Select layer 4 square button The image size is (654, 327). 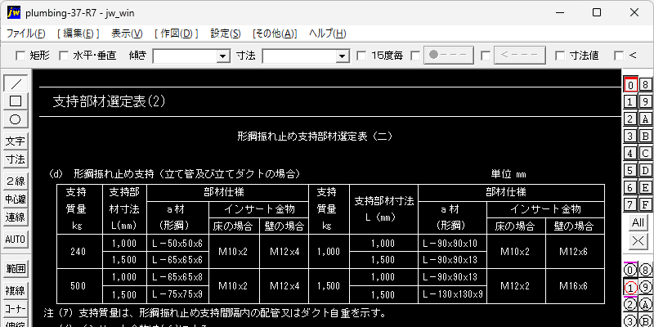point(630,153)
